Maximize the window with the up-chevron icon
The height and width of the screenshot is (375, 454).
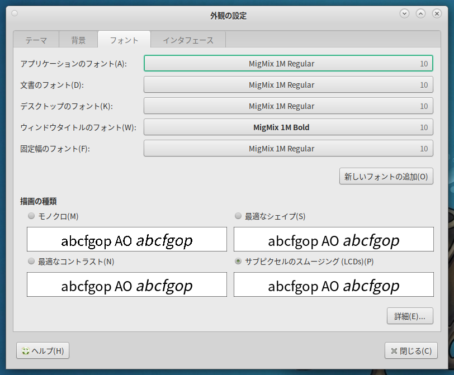420,13
